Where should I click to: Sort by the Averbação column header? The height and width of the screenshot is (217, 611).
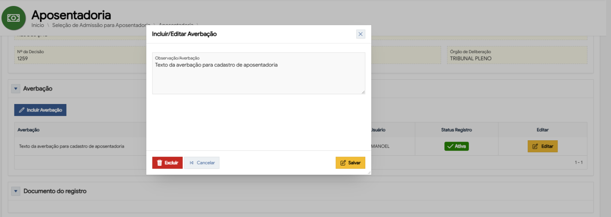(29, 130)
